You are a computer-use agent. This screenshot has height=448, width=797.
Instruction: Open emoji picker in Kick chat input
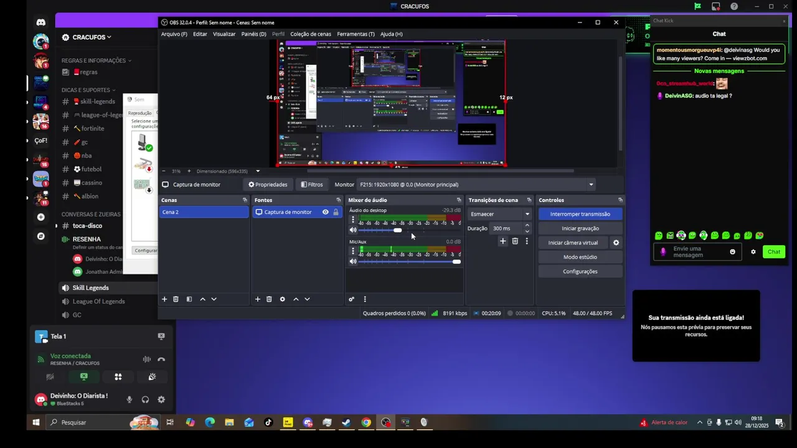[x=732, y=252]
